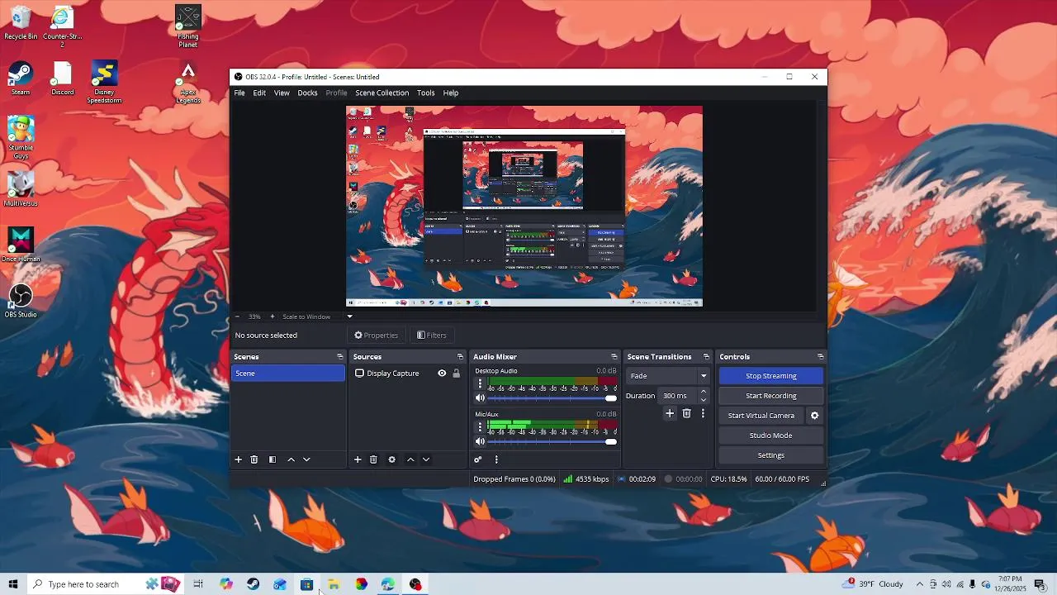
Task: Show hidden system tray icons chevron
Action: point(919,584)
